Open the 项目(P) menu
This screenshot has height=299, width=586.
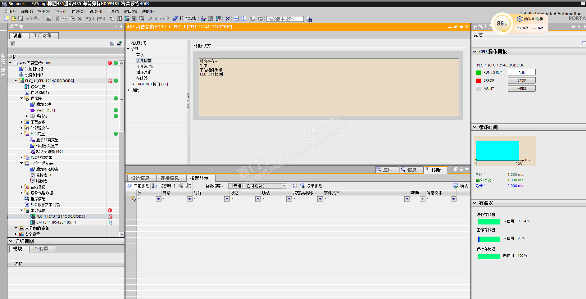pyautogui.click(x=9, y=11)
